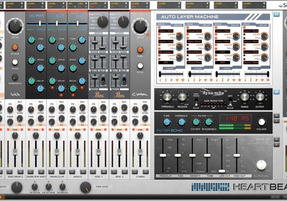The height and width of the screenshot is (201, 287).
Task: Click the right orange pan button on Cymbal channel
Action: point(147,130)
